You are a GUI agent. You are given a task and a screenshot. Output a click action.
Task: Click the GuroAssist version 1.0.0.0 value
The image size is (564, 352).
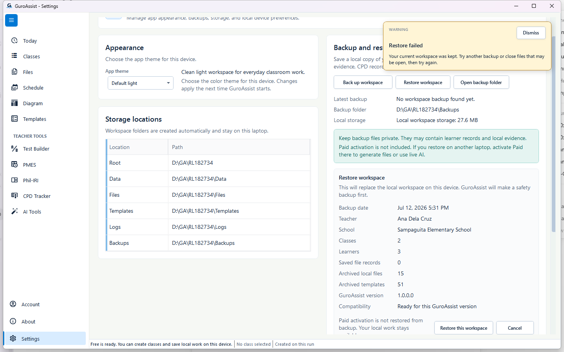(405, 295)
